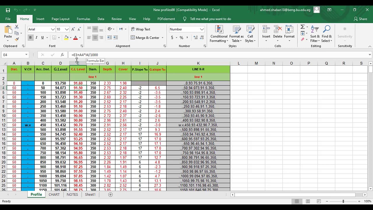The image size is (373, 210).
Task: Increase decimal places
Action: coord(196,38)
